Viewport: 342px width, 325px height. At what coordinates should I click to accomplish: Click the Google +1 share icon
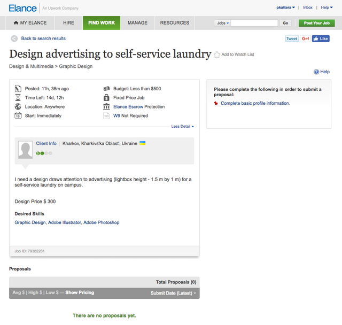305,38
